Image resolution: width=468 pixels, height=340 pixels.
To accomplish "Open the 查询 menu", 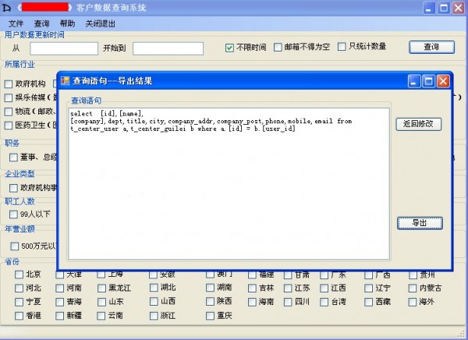I will pyautogui.click(x=41, y=23).
